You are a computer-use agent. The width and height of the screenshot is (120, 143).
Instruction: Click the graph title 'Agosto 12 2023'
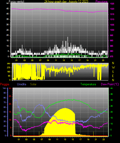coord(78,2)
